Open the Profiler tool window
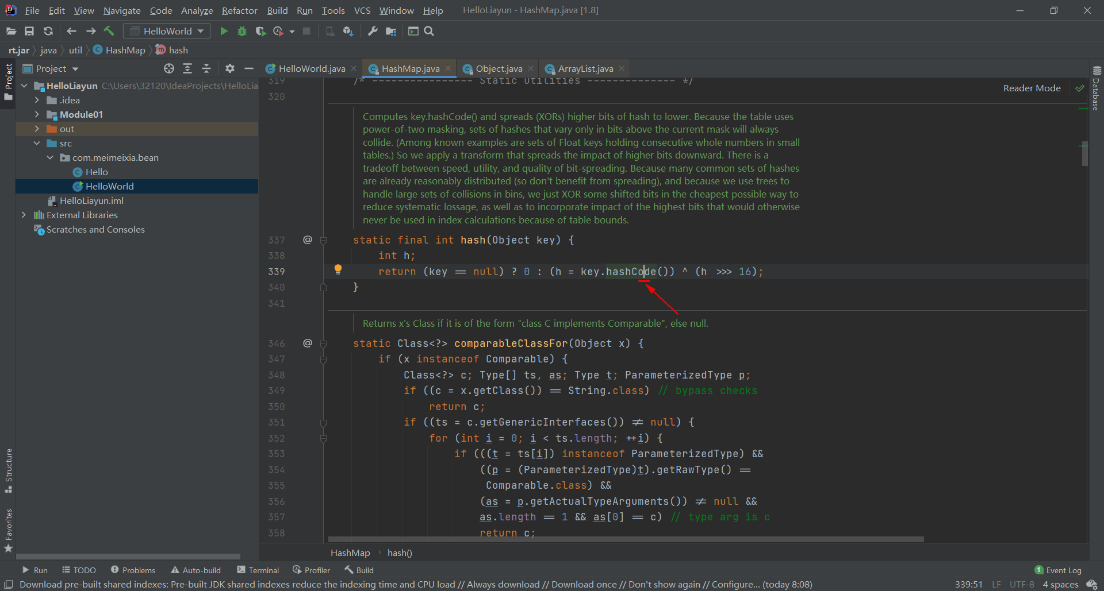 pos(311,570)
